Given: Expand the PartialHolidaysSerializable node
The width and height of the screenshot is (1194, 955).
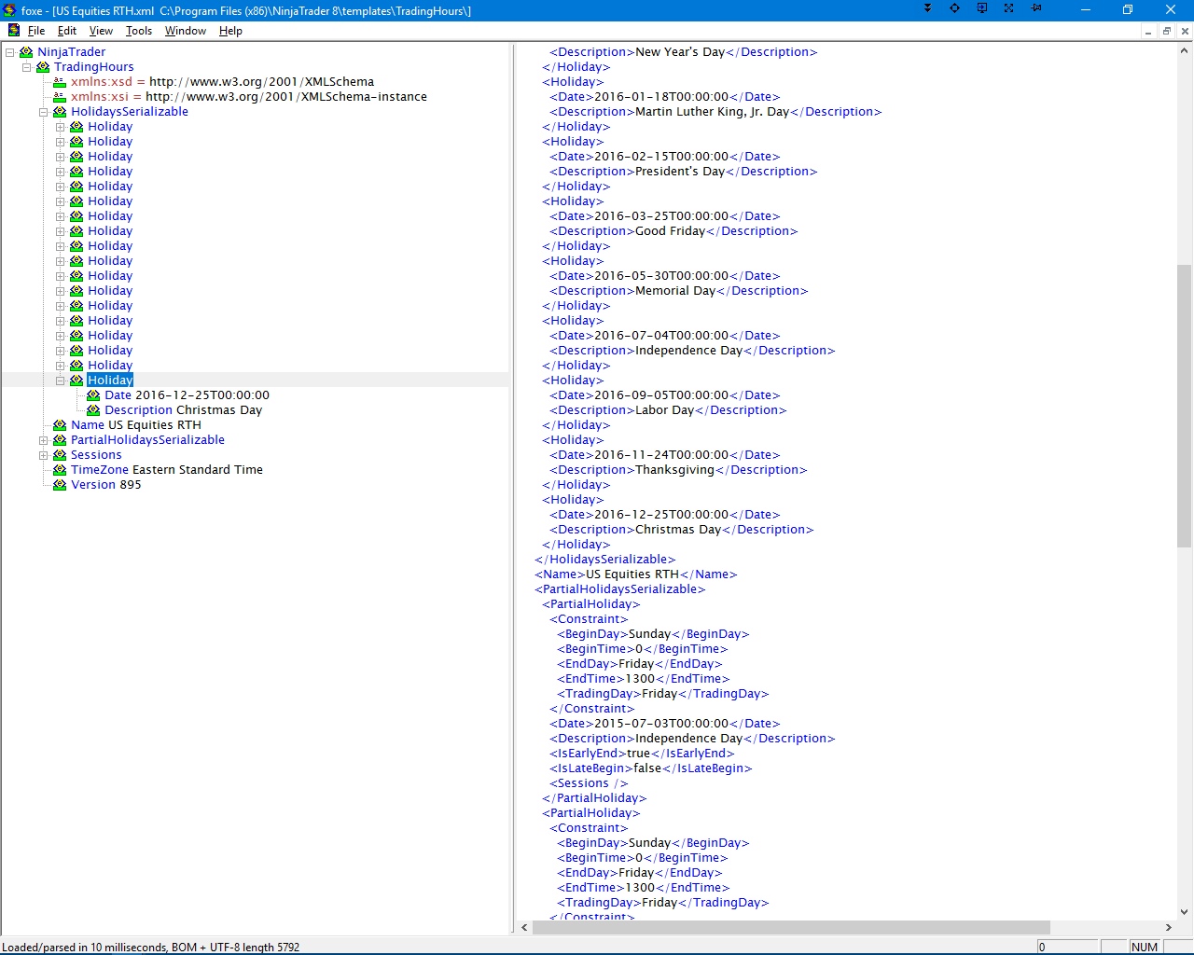Looking at the screenshot, I should click(x=43, y=440).
